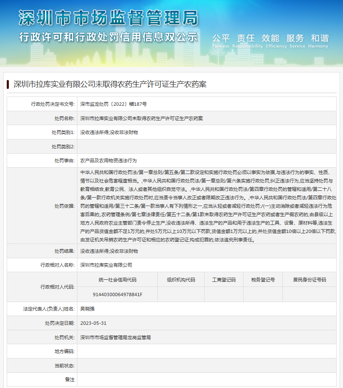Click the 和谐 Harmony slogan in the banner
This screenshot has height=388, width=343.
318,41
